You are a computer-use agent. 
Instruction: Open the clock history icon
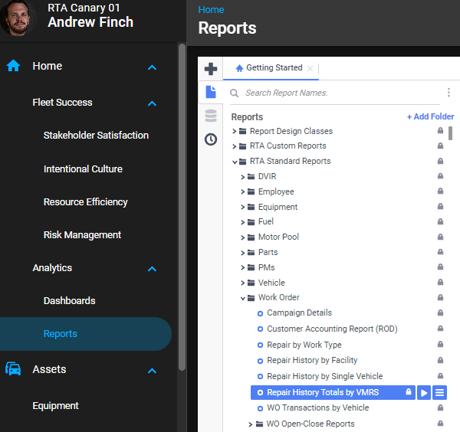click(211, 139)
